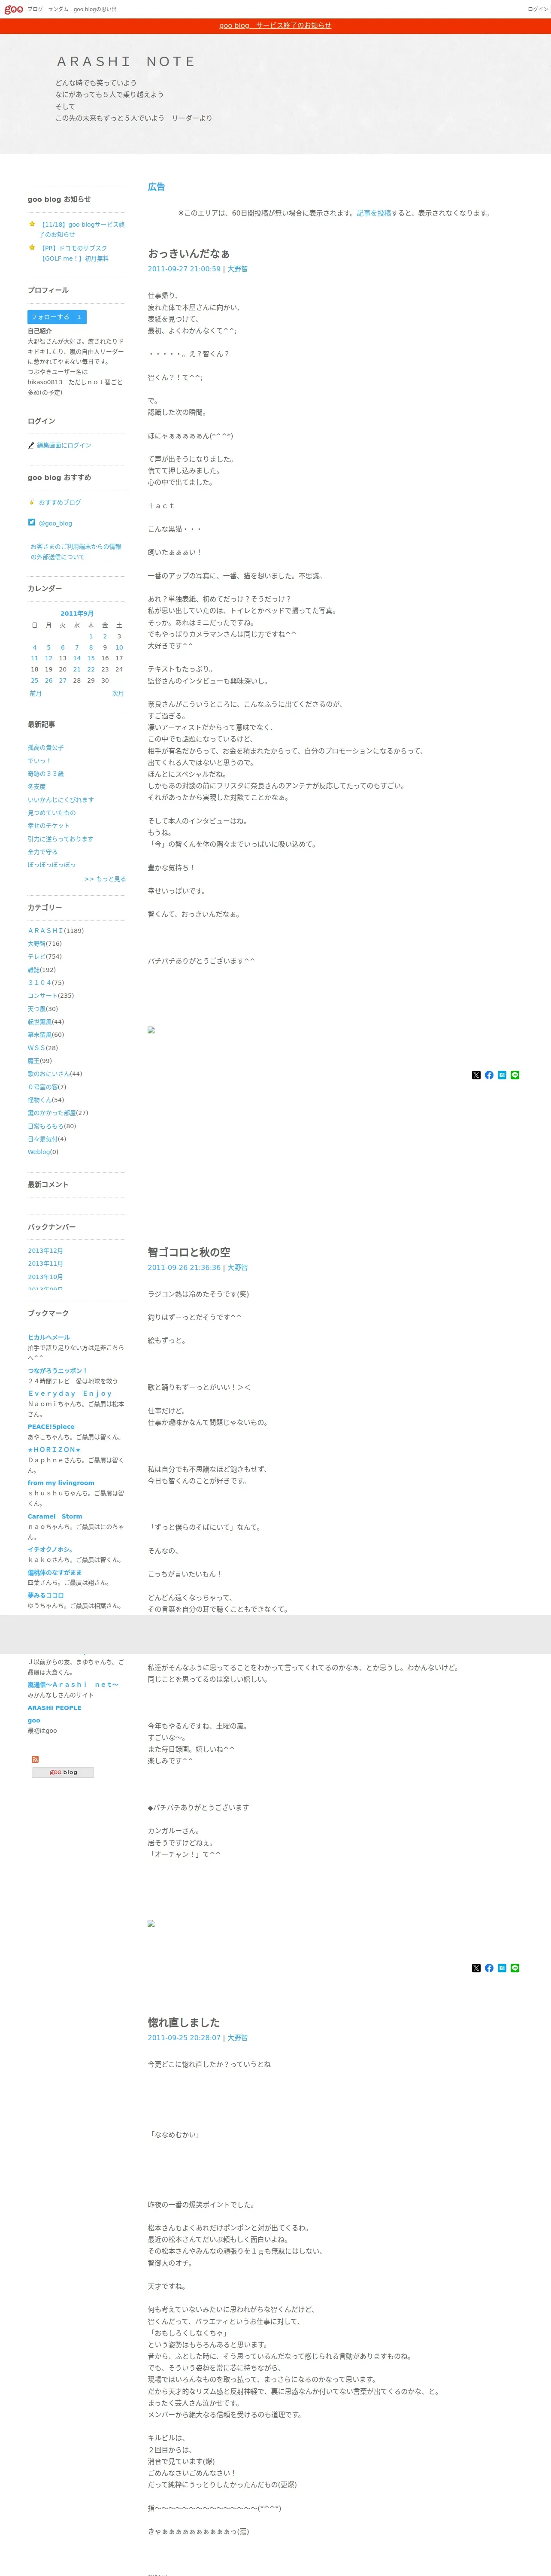Image resolution: width=551 pixels, height=2576 pixels.
Task: Share the 智ゴコロと秋の空 post on LINE
Action: pyautogui.click(x=515, y=1968)
